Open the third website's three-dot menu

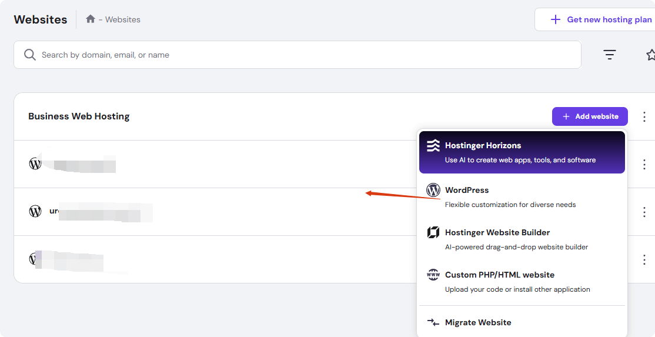click(x=644, y=259)
